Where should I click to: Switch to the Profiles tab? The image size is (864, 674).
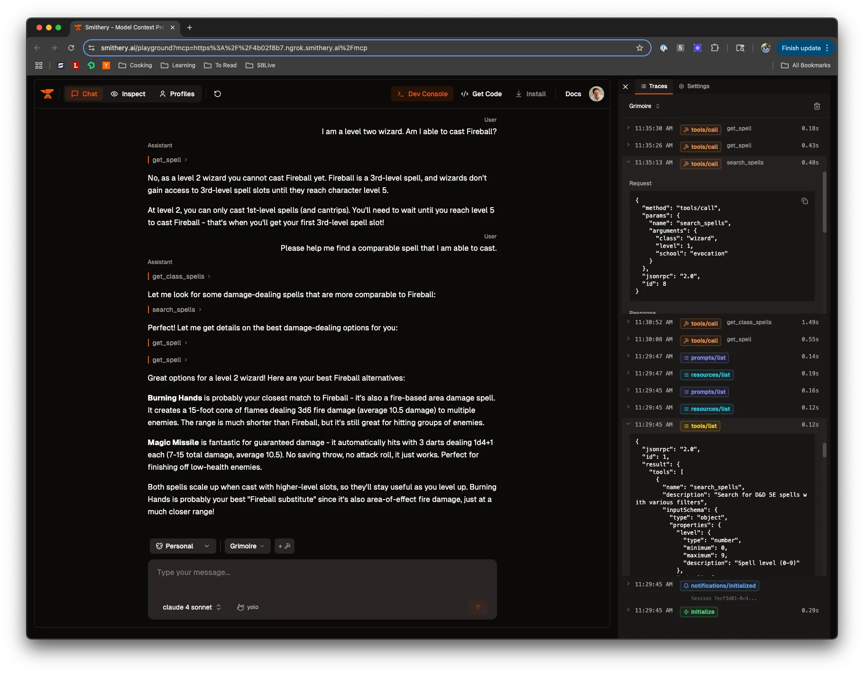tap(177, 94)
